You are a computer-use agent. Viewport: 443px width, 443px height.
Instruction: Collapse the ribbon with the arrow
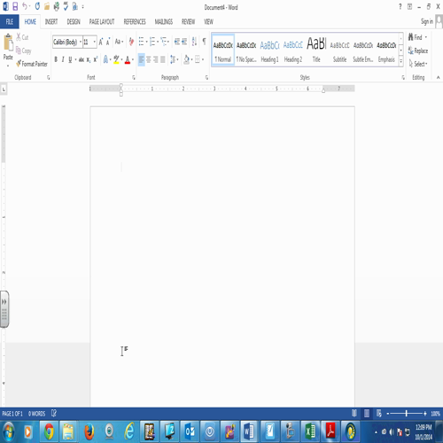pyautogui.click(x=438, y=77)
